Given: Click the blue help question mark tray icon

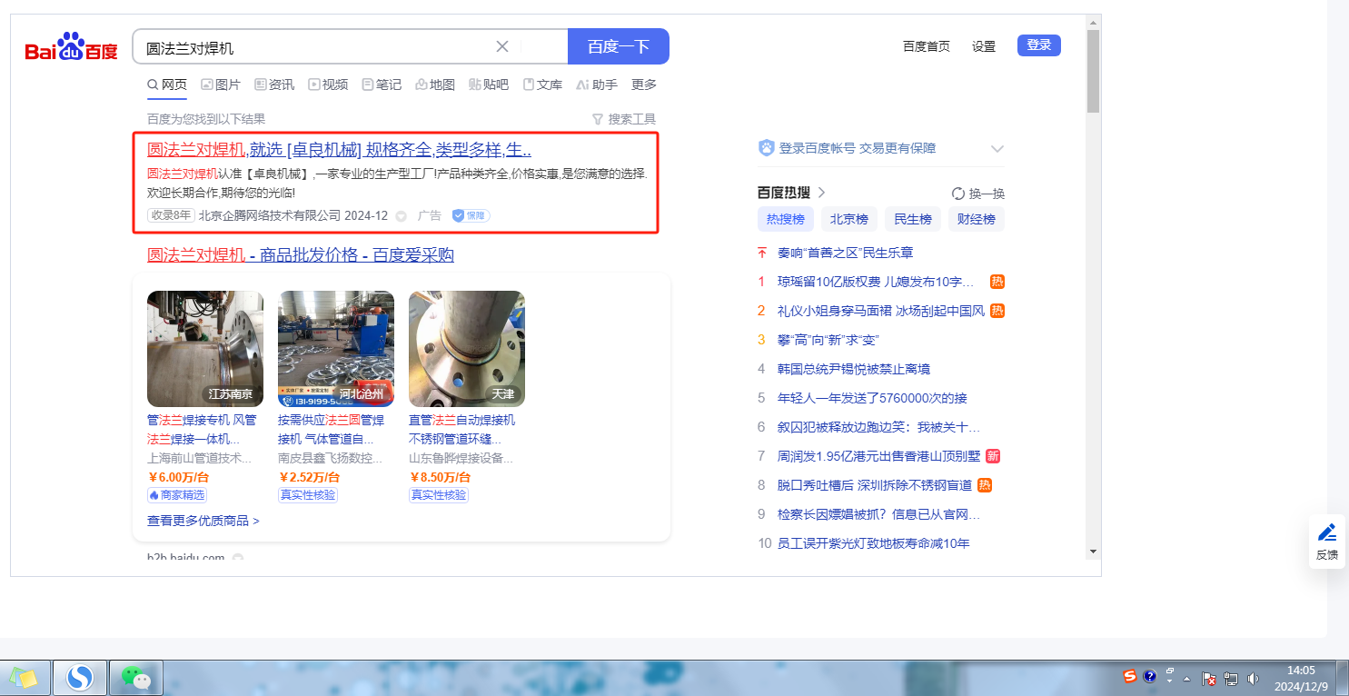Looking at the screenshot, I should [1150, 676].
